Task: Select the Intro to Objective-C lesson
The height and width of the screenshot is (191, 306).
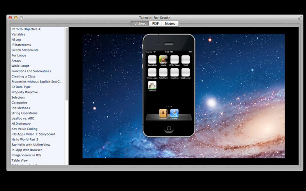Action: coord(26,29)
